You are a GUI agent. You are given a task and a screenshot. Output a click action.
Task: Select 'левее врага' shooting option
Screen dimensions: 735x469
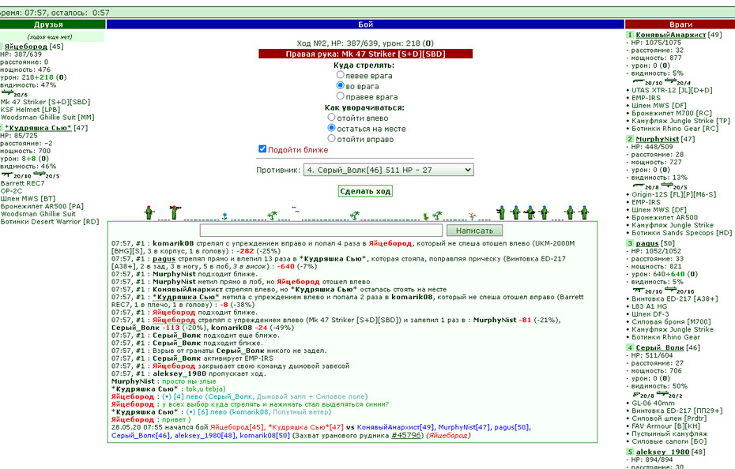[x=341, y=74]
